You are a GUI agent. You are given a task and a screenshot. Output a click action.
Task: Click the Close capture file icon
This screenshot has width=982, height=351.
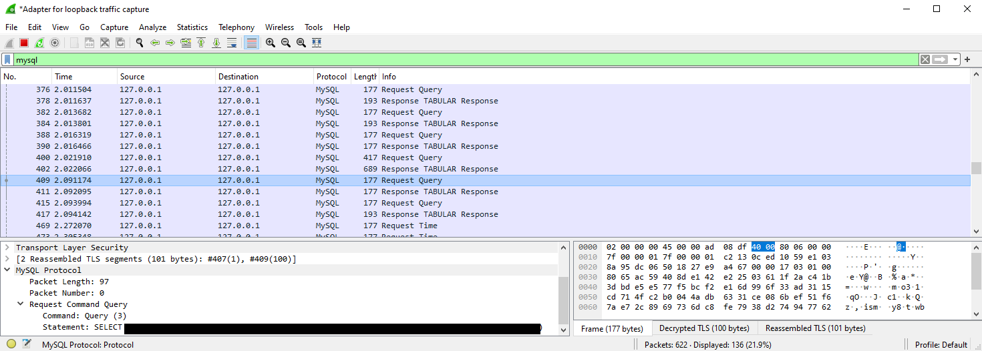105,43
